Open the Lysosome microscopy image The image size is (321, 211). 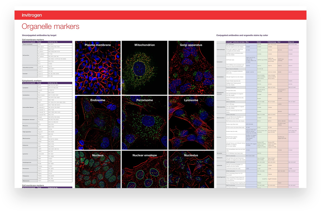click(x=191, y=123)
